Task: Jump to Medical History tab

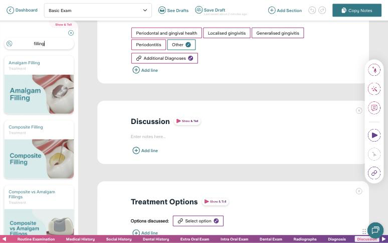Action: tap(80, 239)
